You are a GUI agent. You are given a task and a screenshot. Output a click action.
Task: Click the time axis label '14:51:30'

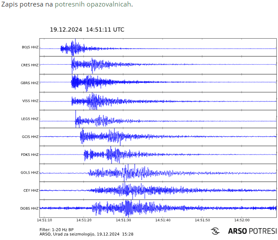click(x=123, y=220)
